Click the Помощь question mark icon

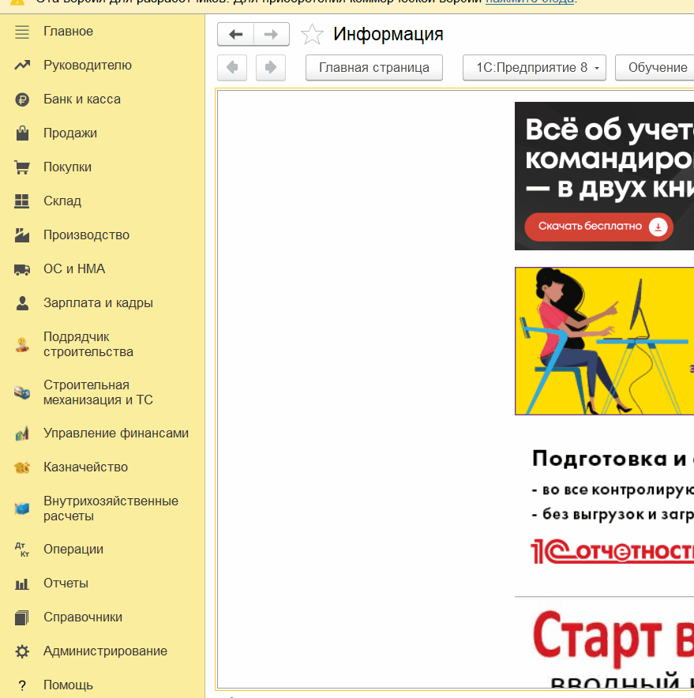tap(22, 685)
